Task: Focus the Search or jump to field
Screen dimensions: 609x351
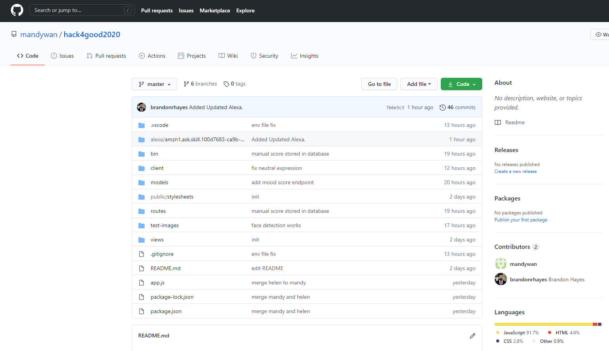Action: click(82, 10)
